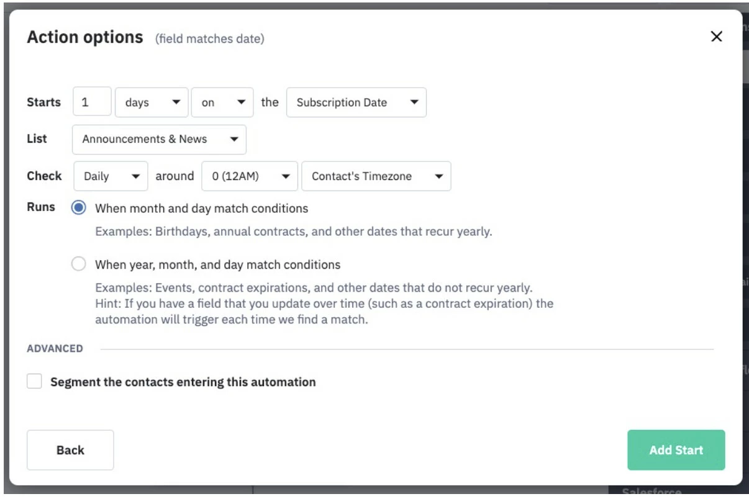The image size is (749, 499).
Task: Click the 'When month and day match conditions' label
Action: [x=201, y=209]
